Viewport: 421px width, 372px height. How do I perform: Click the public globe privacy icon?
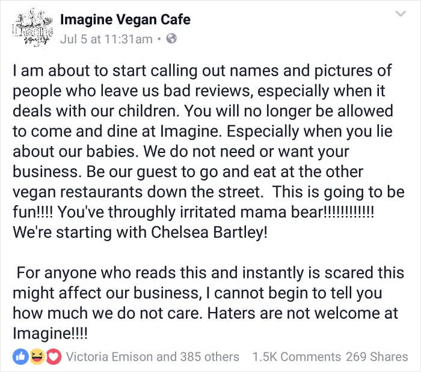[x=170, y=40]
